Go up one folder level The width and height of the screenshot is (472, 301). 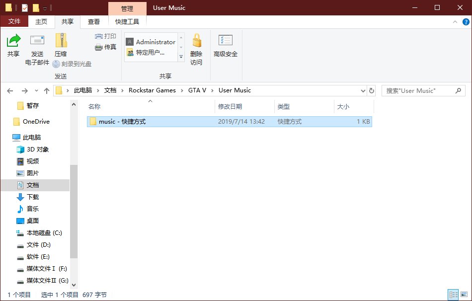pos(47,90)
